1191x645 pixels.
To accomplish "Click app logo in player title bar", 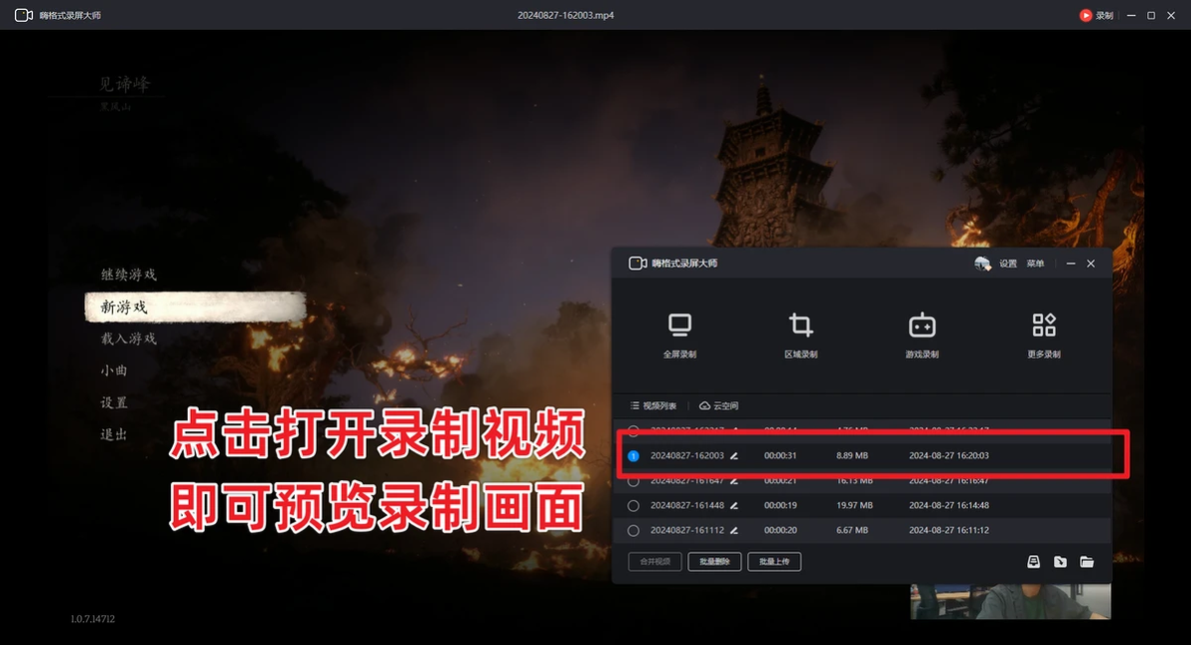I will pos(24,15).
